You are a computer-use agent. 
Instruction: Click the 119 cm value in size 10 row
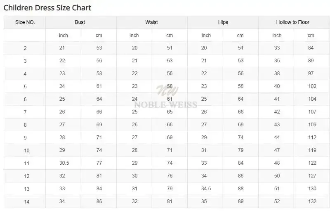click(x=312, y=150)
